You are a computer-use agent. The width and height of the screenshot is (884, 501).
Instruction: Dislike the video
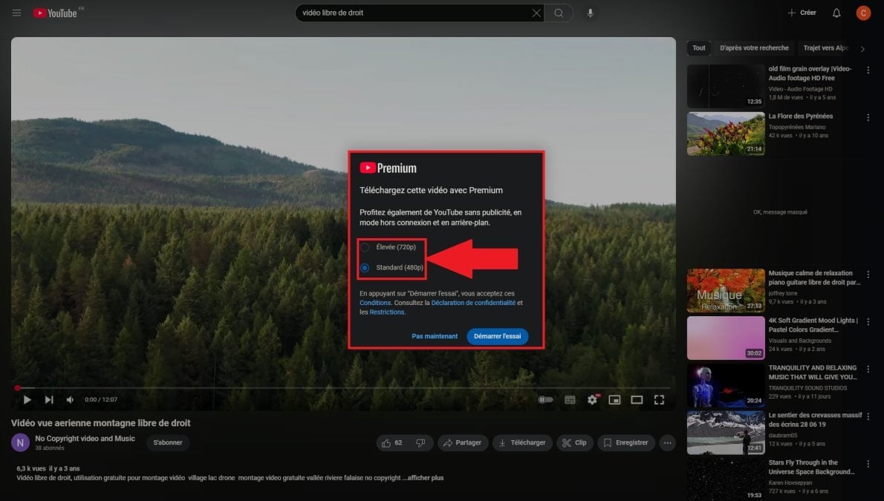click(x=420, y=443)
